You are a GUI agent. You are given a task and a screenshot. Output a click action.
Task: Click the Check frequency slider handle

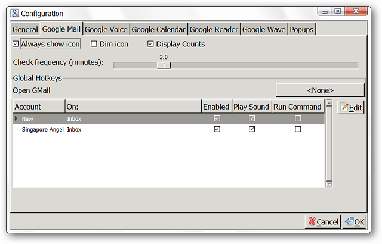[x=164, y=65]
